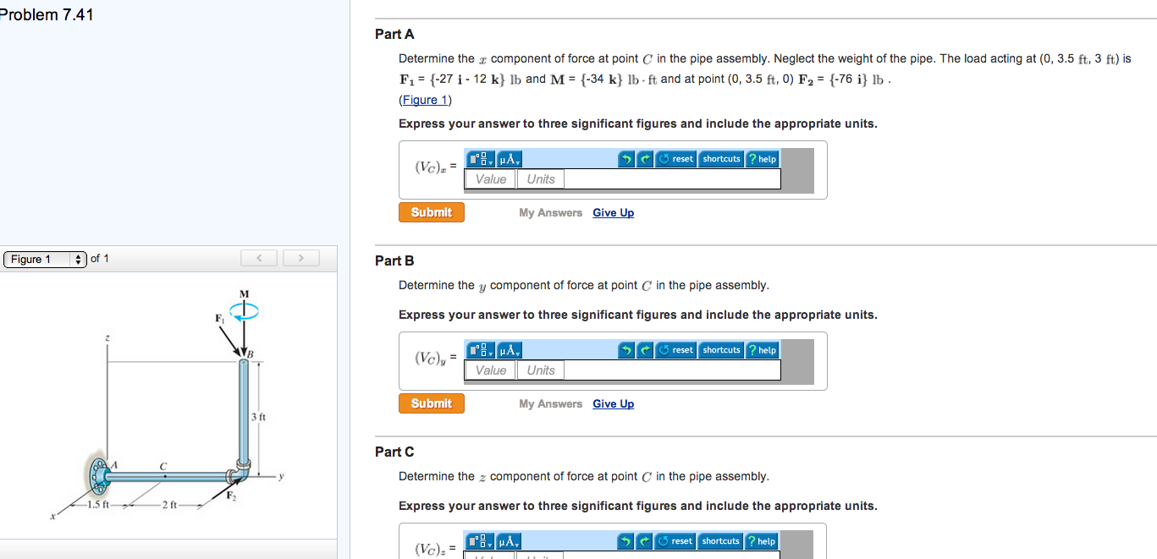Open the μÅ units palette in Part A
This screenshot has width=1157, height=559.
[509, 158]
